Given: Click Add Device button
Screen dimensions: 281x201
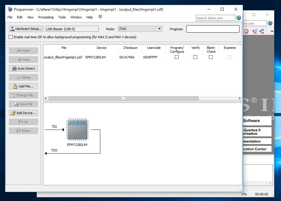Looking at the screenshot, I should point(23,113).
